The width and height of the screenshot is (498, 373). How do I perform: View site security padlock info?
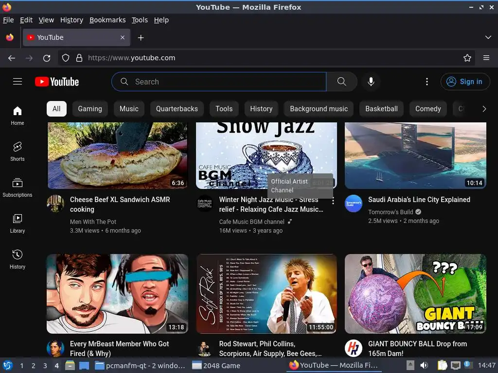point(79,58)
